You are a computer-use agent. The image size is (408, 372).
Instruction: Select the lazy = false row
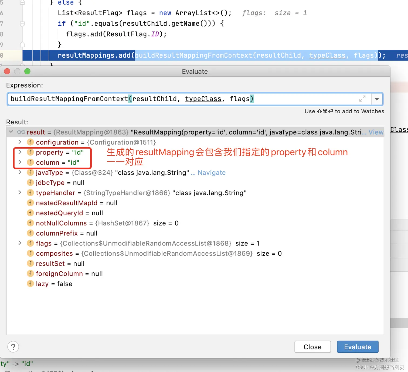tap(195, 284)
